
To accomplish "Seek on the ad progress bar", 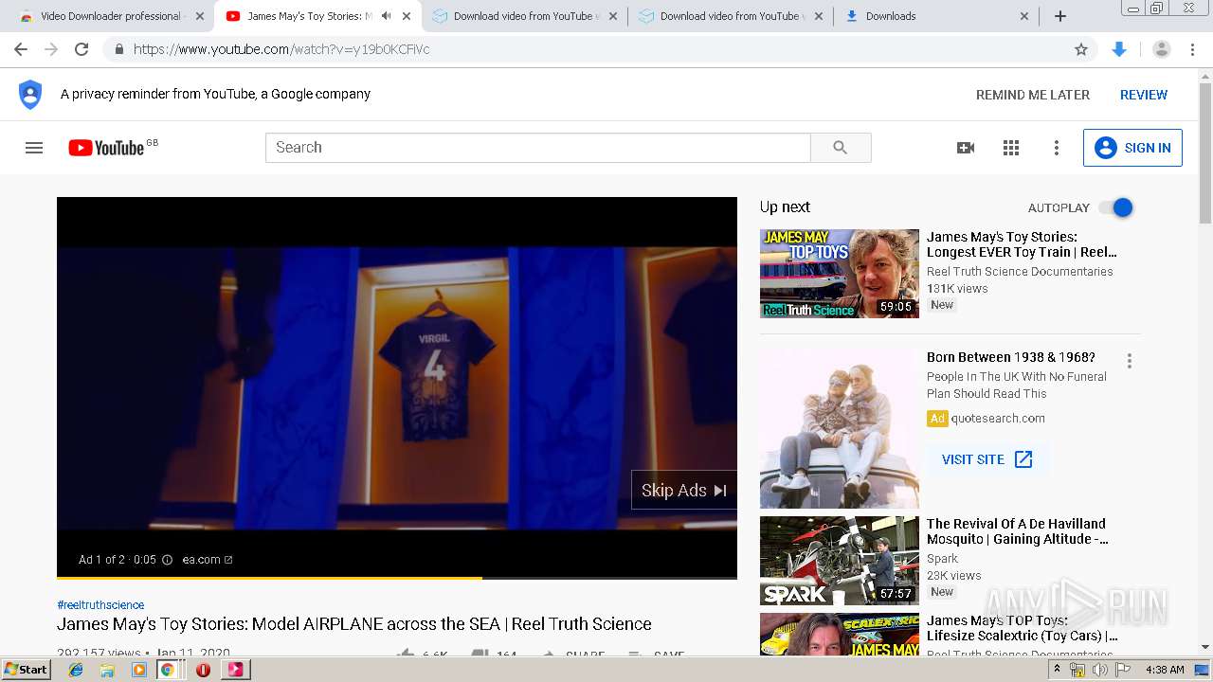I will 397,577.
